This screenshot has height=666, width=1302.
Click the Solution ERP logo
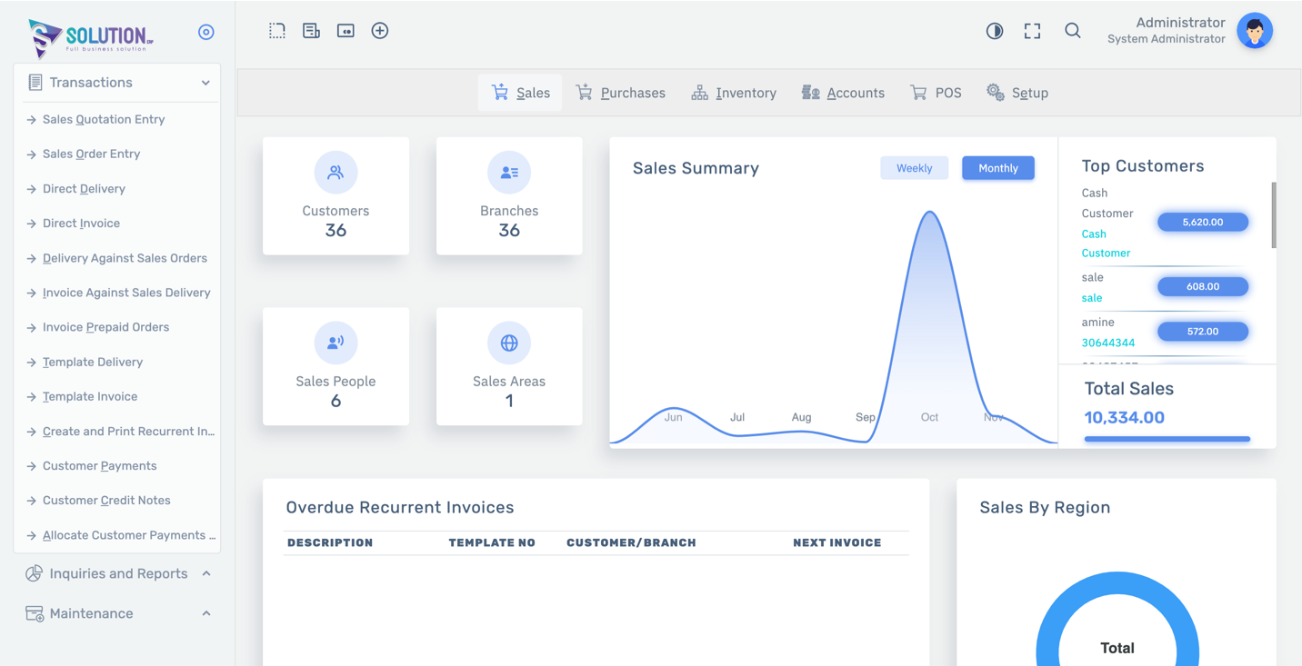click(x=90, y=37)
